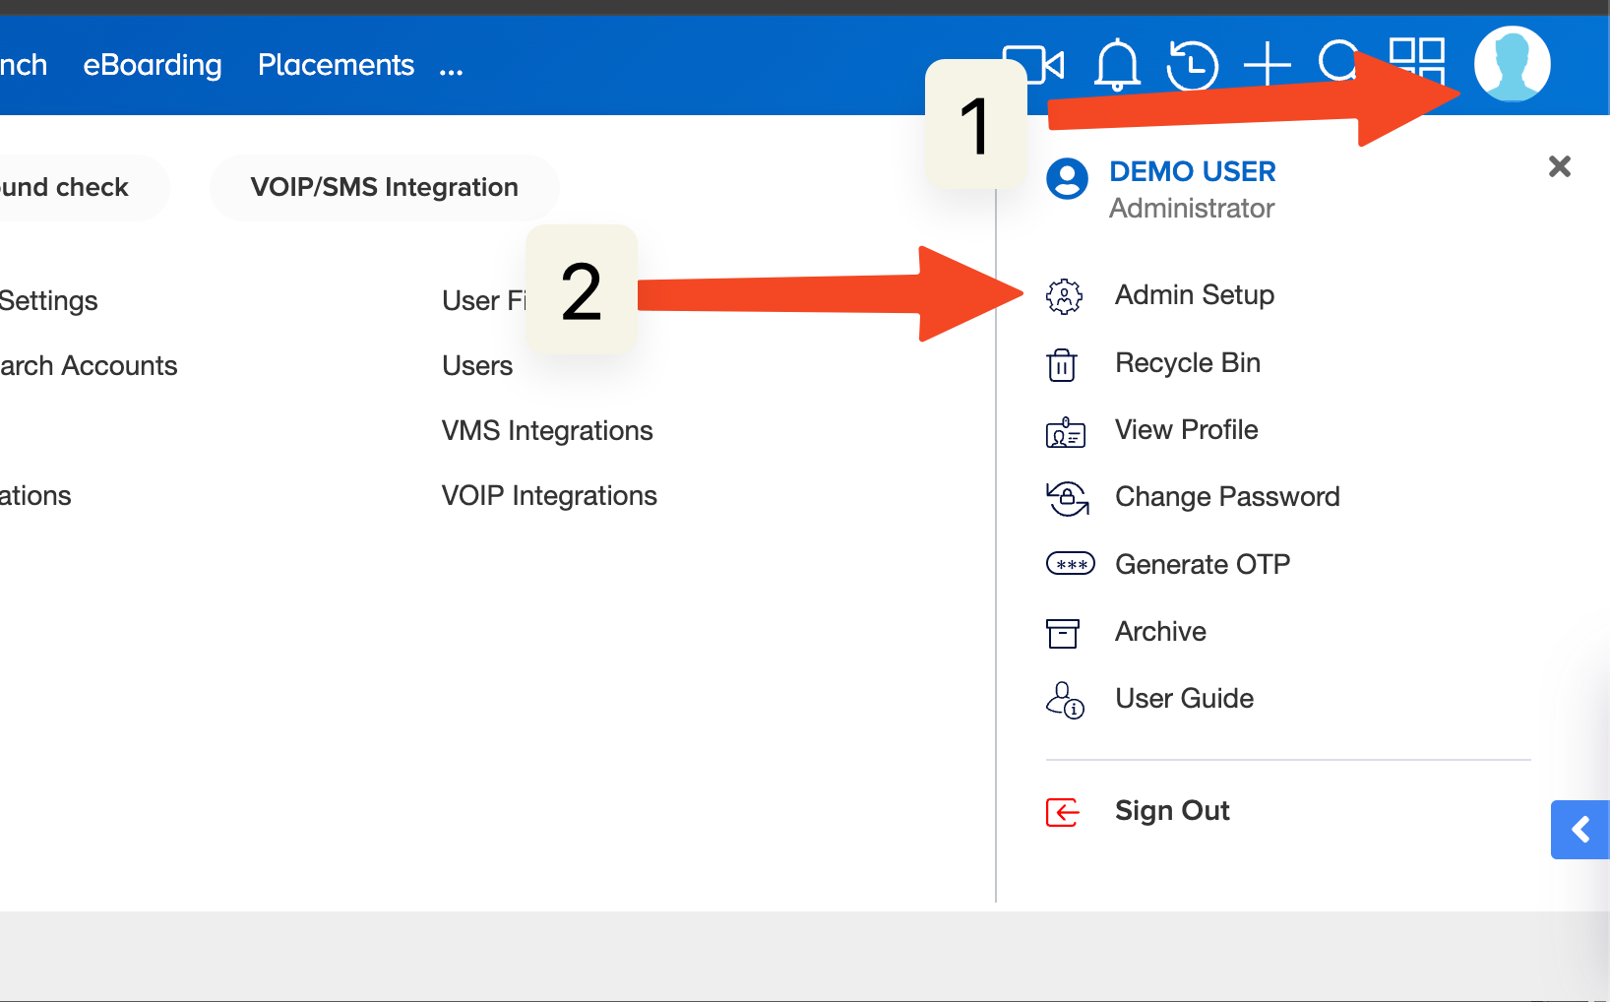Viewport: 1610px width, 1002px height.
Task: Close the user menu panel
Action: tap(1559, 166)
